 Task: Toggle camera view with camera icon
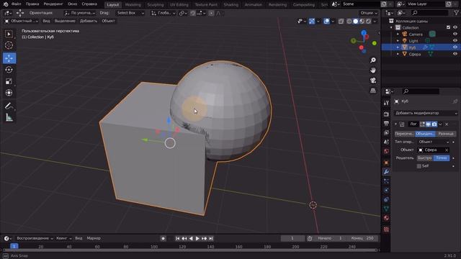(x=373, y=81)
